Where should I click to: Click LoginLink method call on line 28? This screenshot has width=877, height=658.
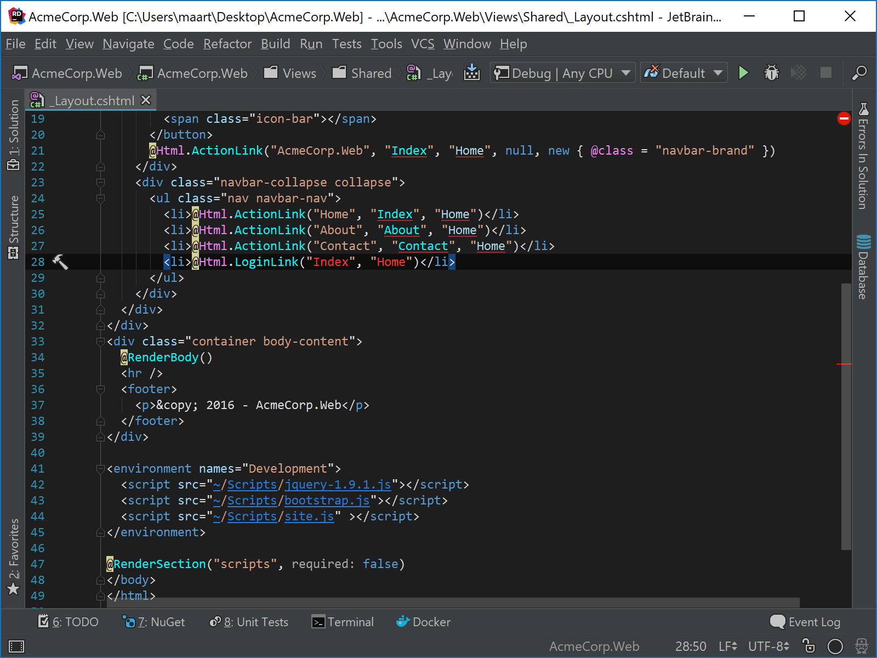click(266, 262)
